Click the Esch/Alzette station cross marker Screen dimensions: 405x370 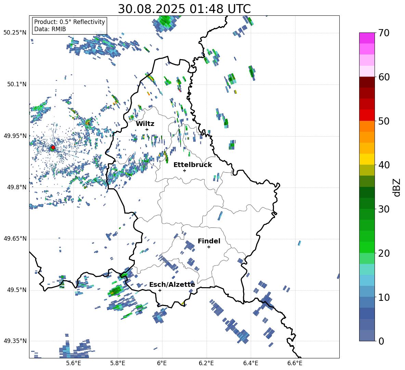point(160,290)
